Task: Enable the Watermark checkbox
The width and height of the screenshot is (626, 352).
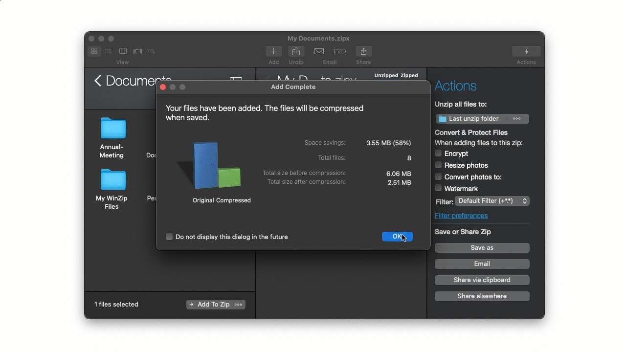Action: (439, 188)
